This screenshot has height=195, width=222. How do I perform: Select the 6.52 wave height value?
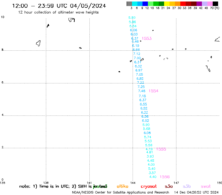tap(144, 108)
